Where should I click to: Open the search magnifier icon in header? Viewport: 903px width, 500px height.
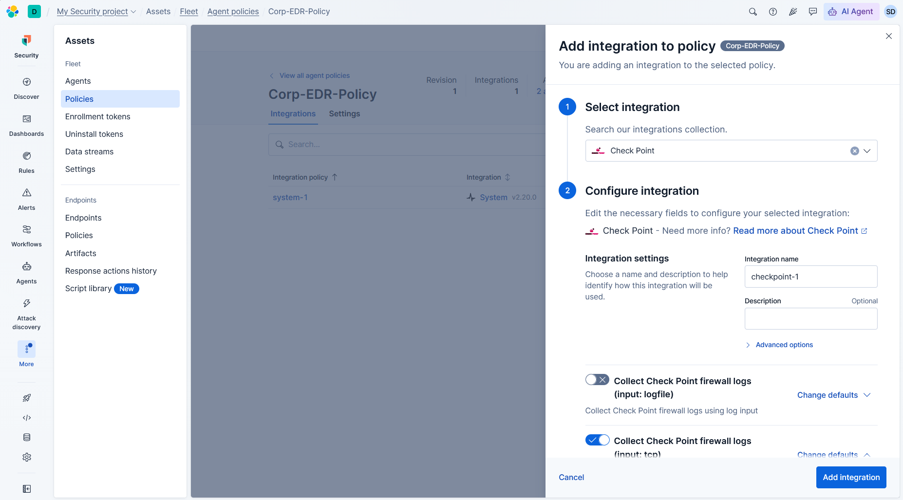pos(752,12)
